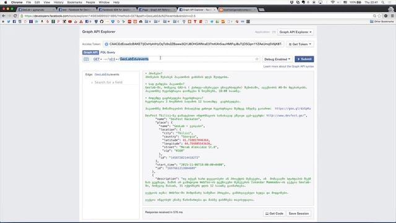The width and height of the screenshot is (396, 223).
Task: Open the Learn more about Graph API syntax link
Action: [x=288, y=66]
